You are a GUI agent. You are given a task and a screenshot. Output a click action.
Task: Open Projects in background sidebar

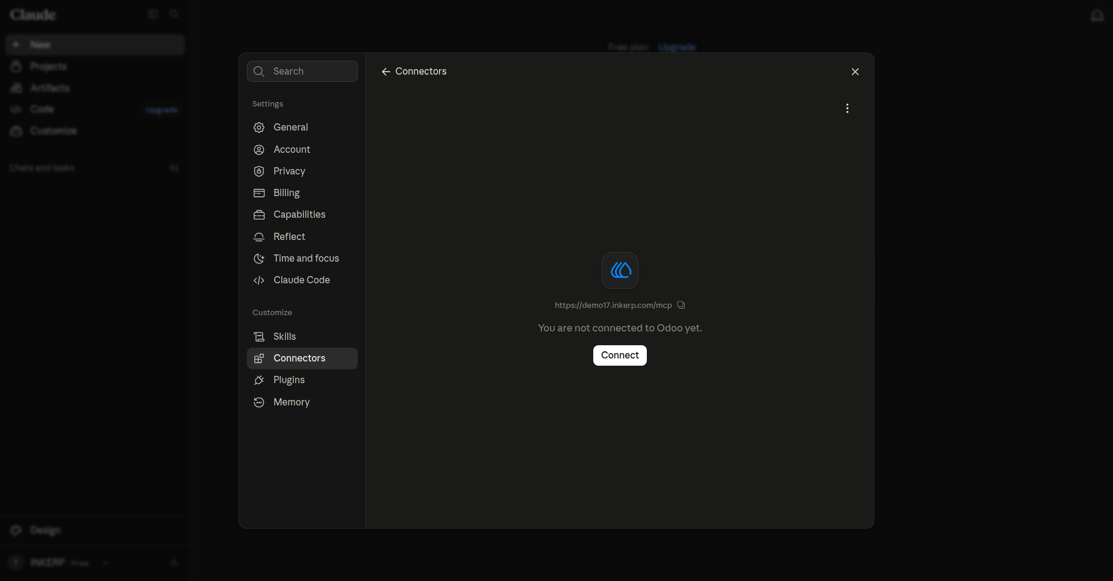[95, 66]
